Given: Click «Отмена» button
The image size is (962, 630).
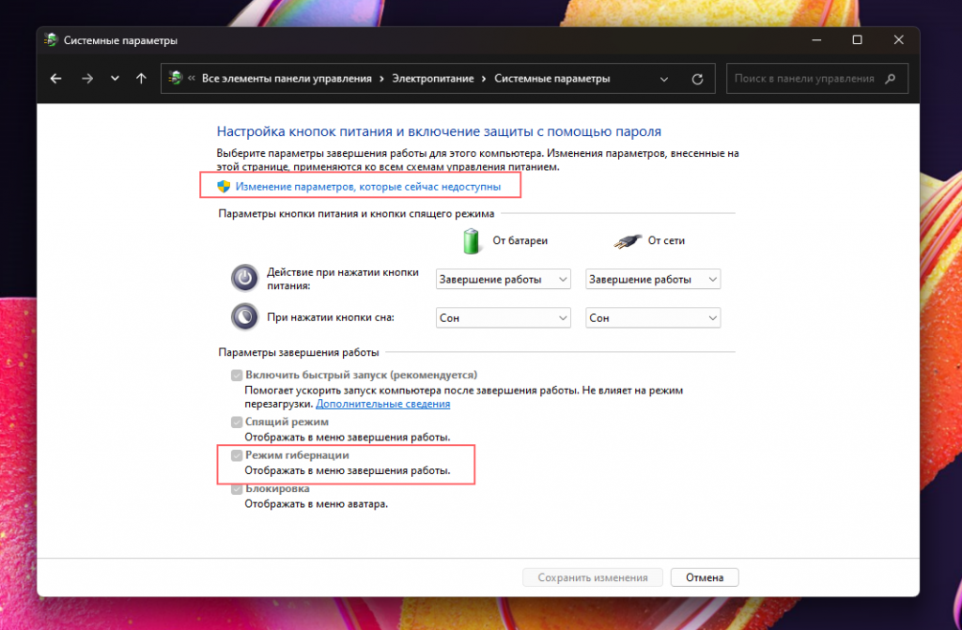Looking at the screenshot, I should click(705, 577).
